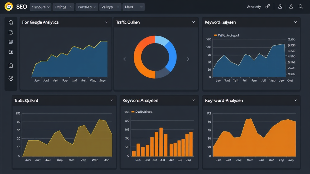Open the Fritings dropdown in the navbar

click(63, 7)
